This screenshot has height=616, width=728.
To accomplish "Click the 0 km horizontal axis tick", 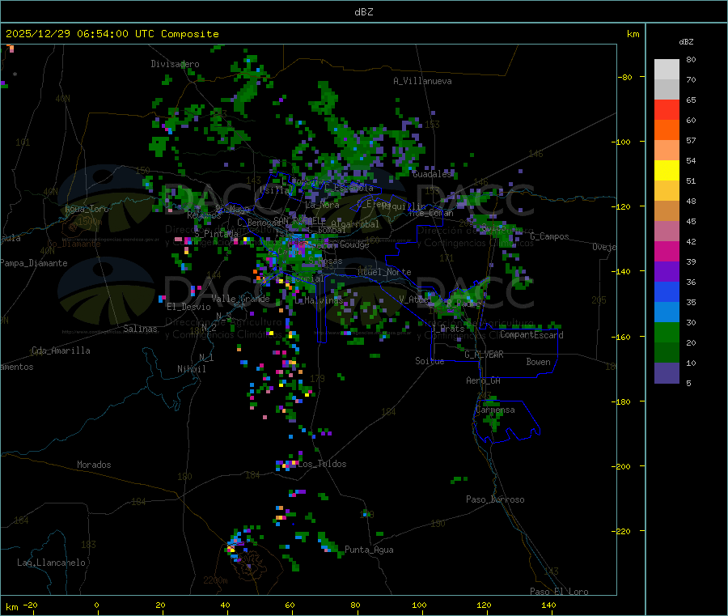I will [x=96, y=605].
